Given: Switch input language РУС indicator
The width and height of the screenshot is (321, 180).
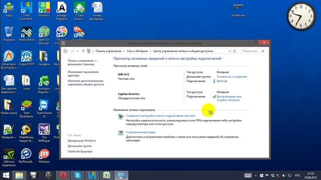Looking at the screenshot, I should coord(297,175).
